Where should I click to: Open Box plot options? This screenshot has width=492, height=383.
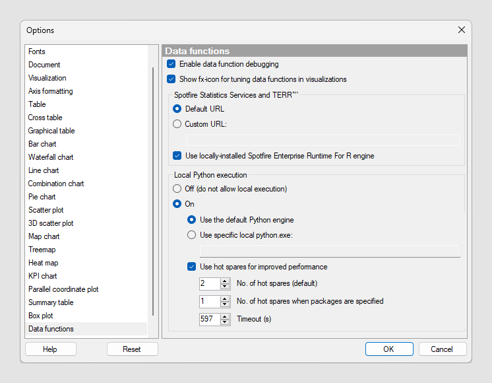(86, 316)
